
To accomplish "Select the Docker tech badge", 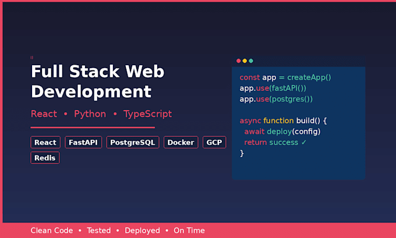I will pos(181,143).
